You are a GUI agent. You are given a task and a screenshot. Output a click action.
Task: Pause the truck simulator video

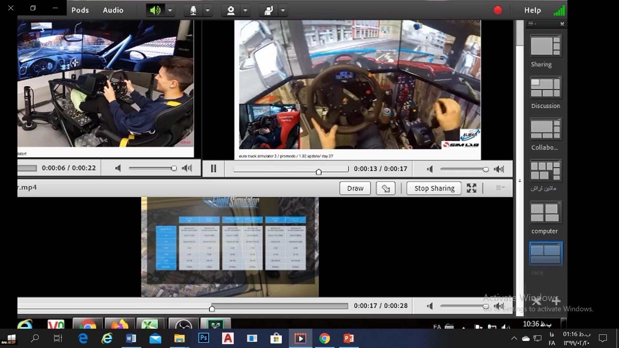tap(213, 169)
